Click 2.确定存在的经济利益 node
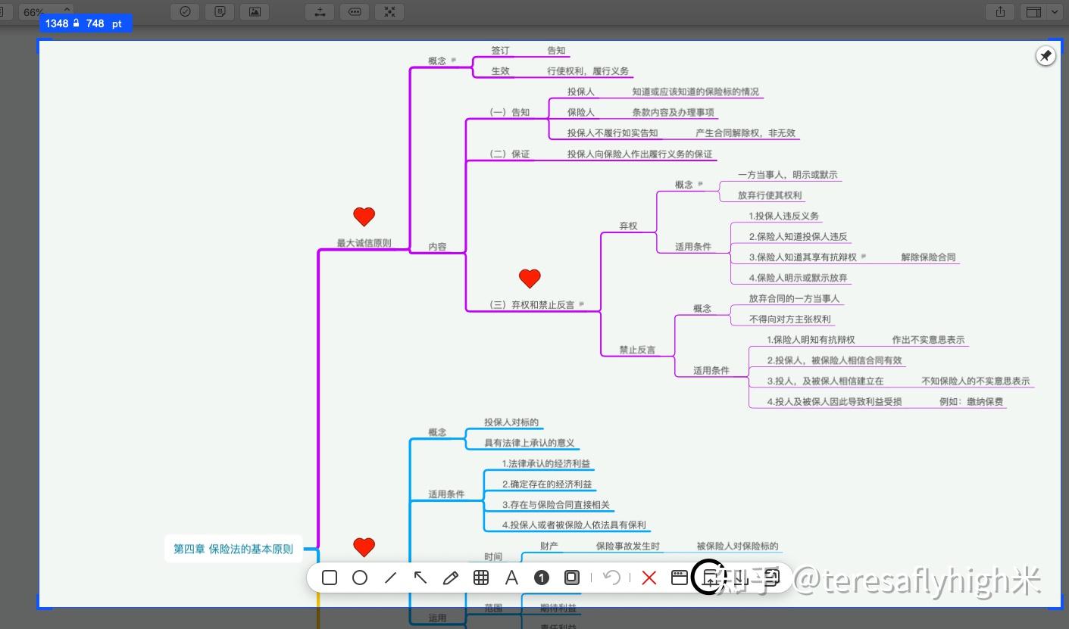The height and width of the screenshot is (629, 1069). (x=547, y=484)
